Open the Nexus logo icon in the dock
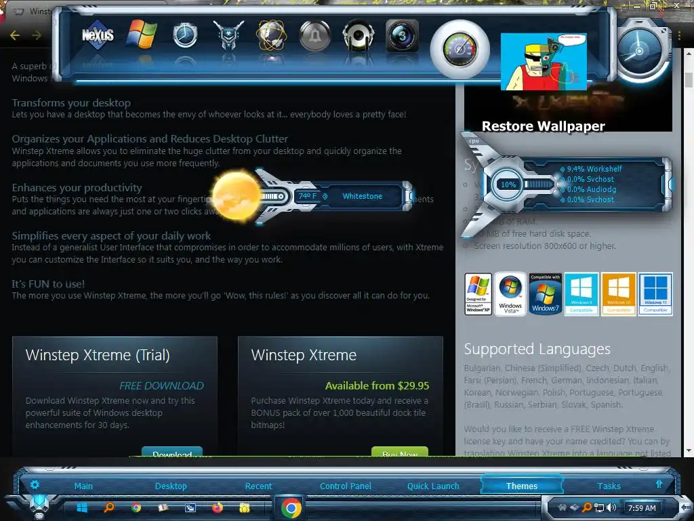This screenshot has height=521, width=694. pyautogui.click(x=98, y=35)
